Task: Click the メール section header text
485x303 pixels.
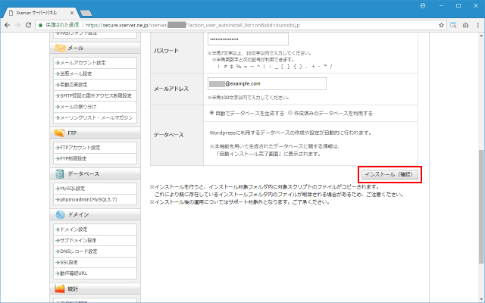Action: [x=76, y=48]
